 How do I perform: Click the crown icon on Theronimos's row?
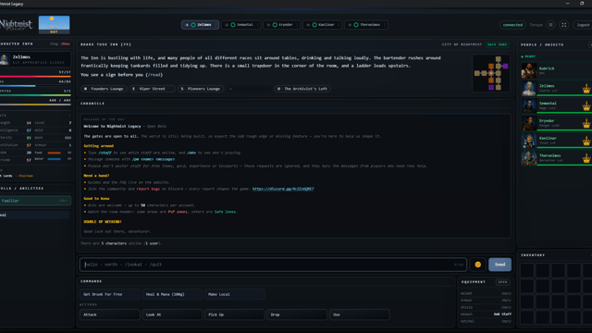tap(586, 158)
